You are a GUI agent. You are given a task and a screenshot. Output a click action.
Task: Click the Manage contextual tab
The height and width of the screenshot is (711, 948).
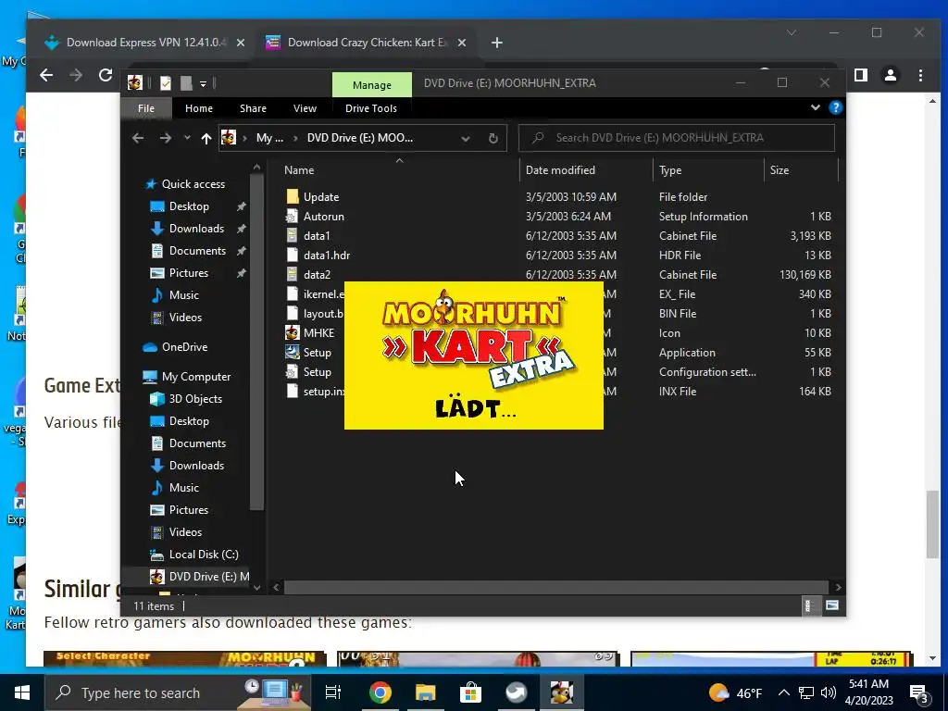tap(372, 84)
